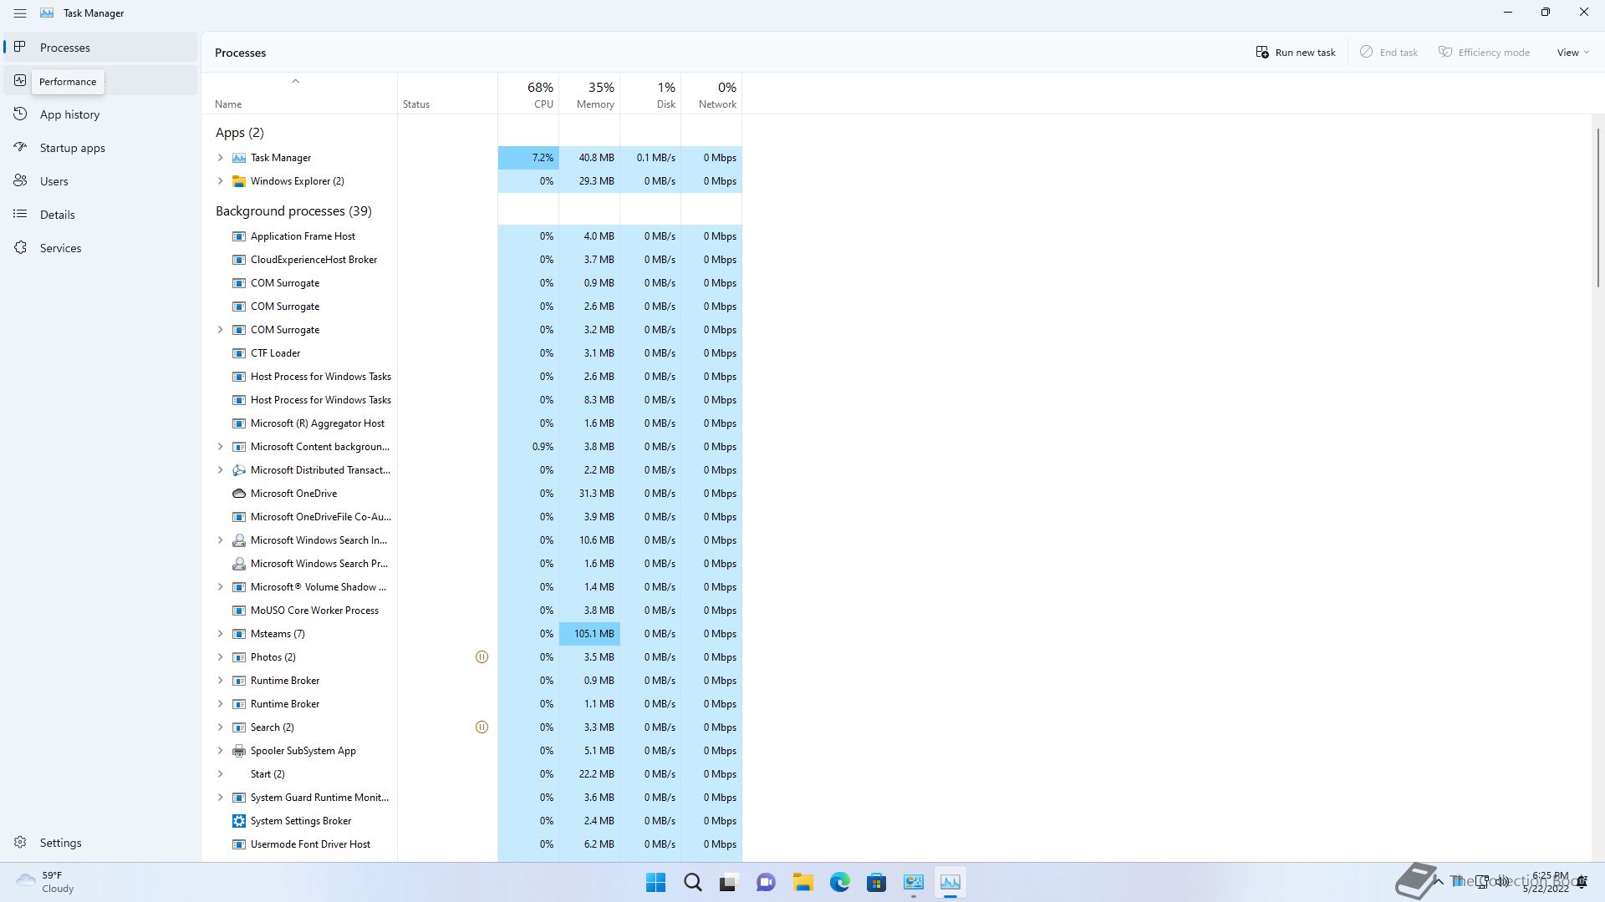
Task: Click the vertical scrollbar of process list
Action: [1598, 207]
